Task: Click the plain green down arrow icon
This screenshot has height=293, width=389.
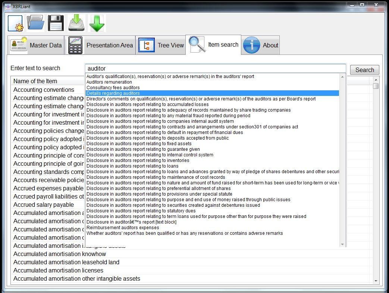Action: [97, 24]
